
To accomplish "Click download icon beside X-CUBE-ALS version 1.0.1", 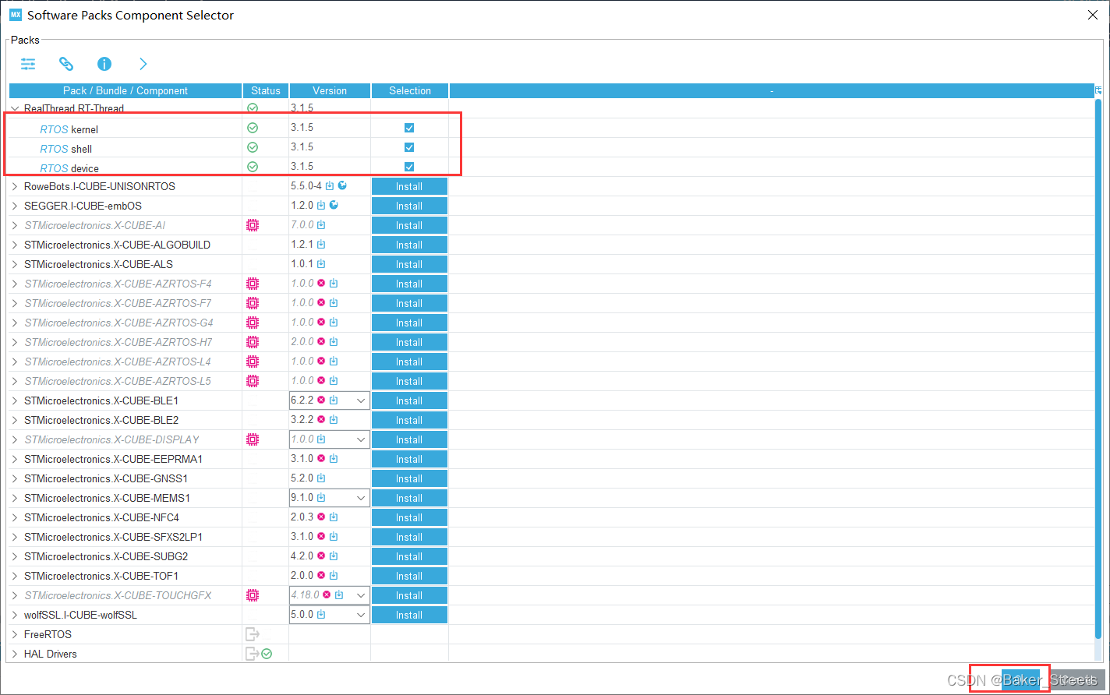I will pos(321,263).
